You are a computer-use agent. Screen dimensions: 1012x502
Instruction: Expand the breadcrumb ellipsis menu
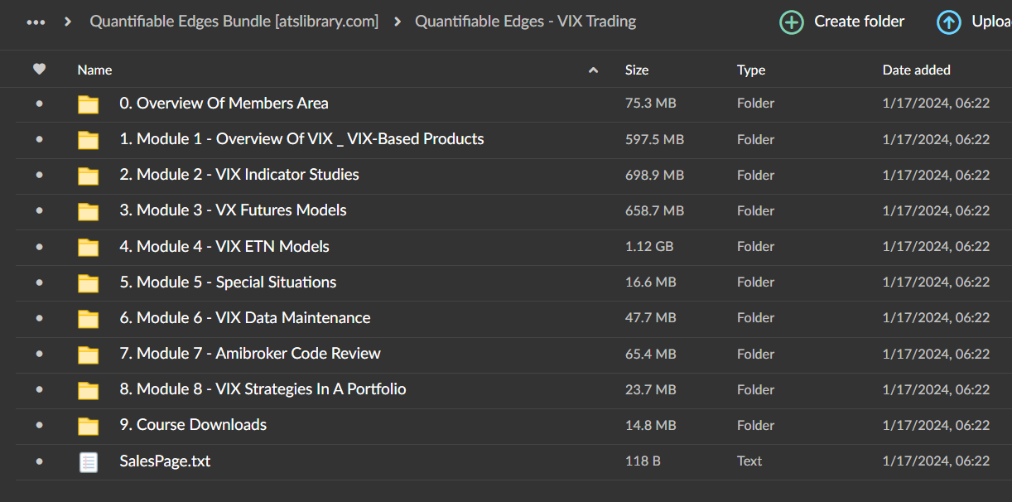pyautogui.click(x=36, y=22)
